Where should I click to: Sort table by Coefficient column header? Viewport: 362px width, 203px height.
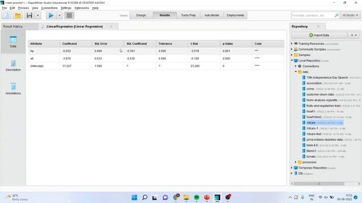[x=76, y=43]
